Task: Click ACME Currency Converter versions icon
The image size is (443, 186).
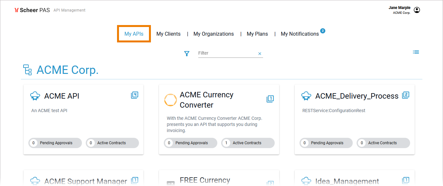Action: pos(270,99)
